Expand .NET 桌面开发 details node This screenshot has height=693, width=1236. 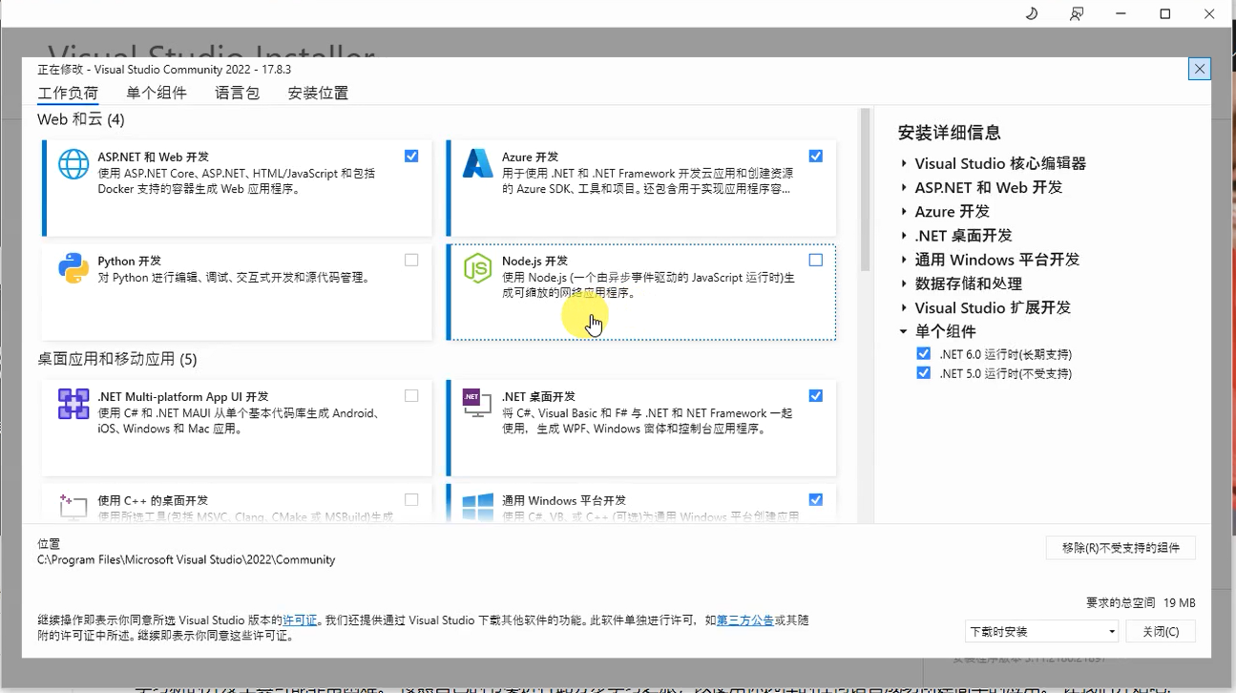pyautogui.click(x=904, y=235)
